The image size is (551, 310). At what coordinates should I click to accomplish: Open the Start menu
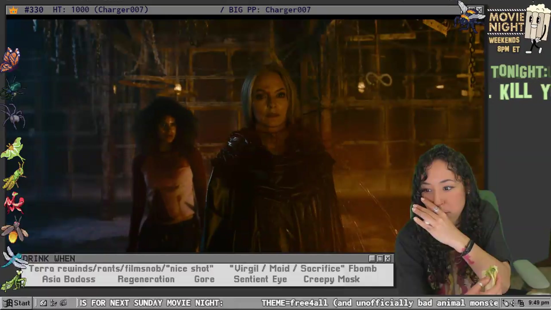coord(16,303)
